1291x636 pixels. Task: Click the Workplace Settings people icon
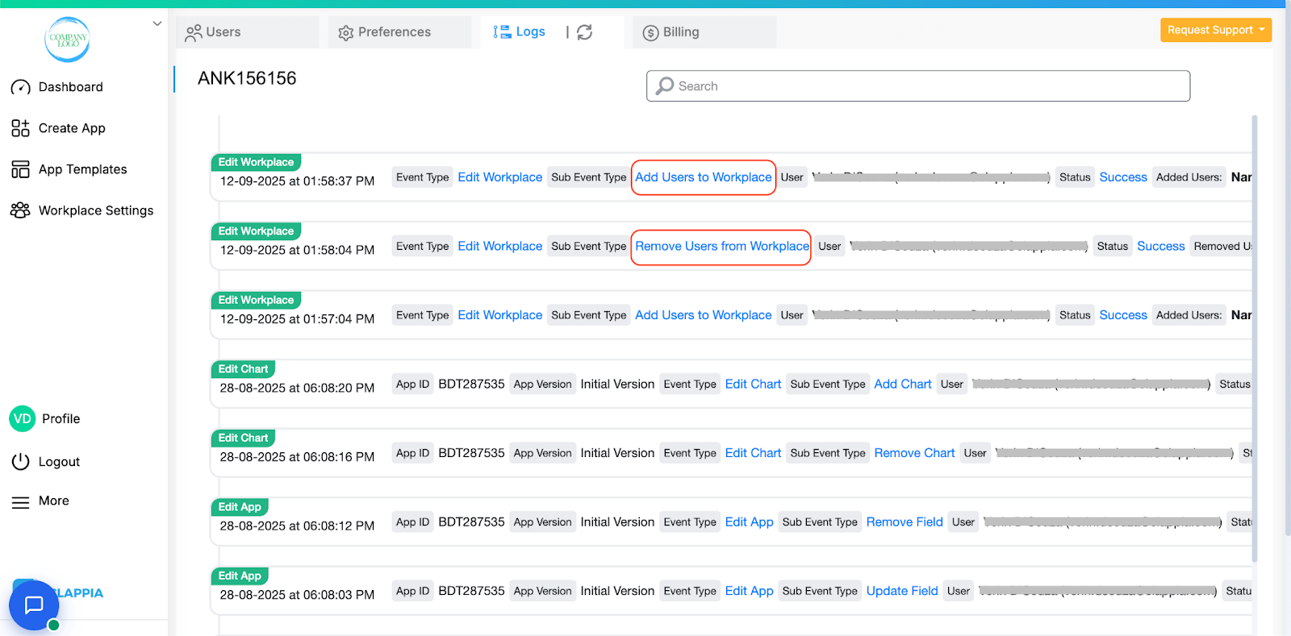pos(20,210)
